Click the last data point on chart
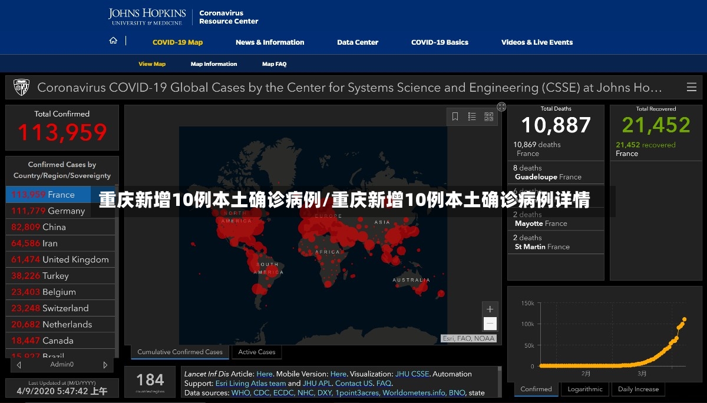This screenshot has width=707, height=403. [x=684, y=319]
